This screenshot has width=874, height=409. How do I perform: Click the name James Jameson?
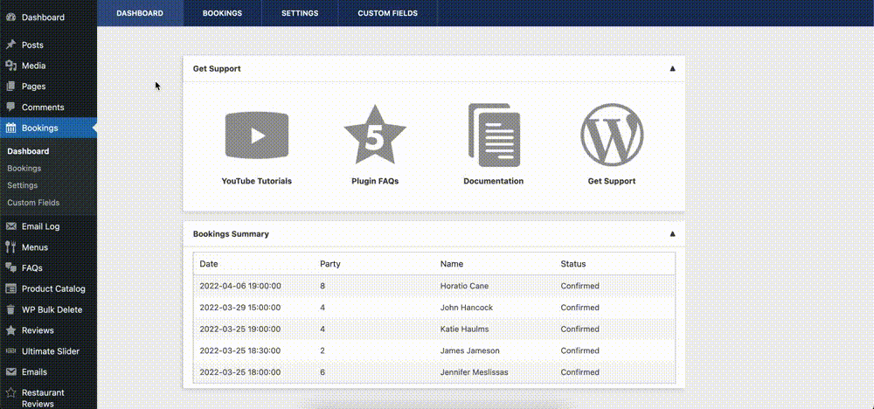pos(470,350)
